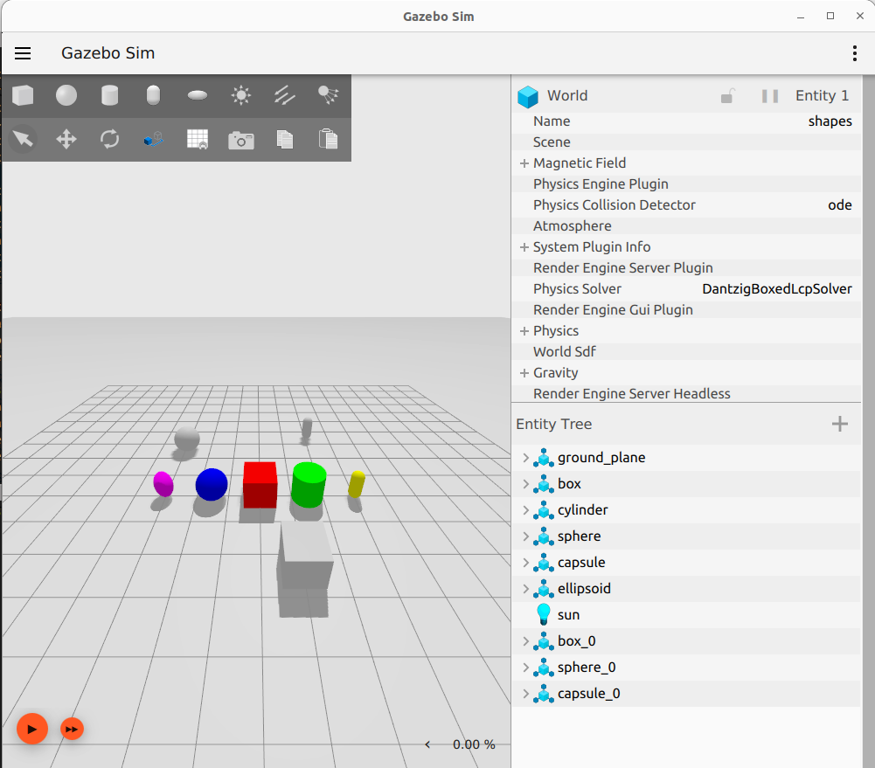Expand the Magnetic Field component
Viewport: 875px width, 768px height.
[524, 163]
